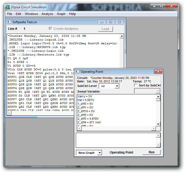Viewport: 185px width, 173px height.
Task: Click inside the empty lower output box
Action: 116,140
